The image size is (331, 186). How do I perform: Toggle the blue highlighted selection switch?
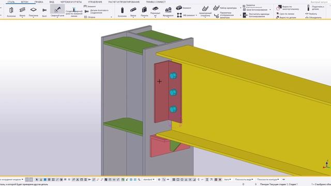(45, 179)
